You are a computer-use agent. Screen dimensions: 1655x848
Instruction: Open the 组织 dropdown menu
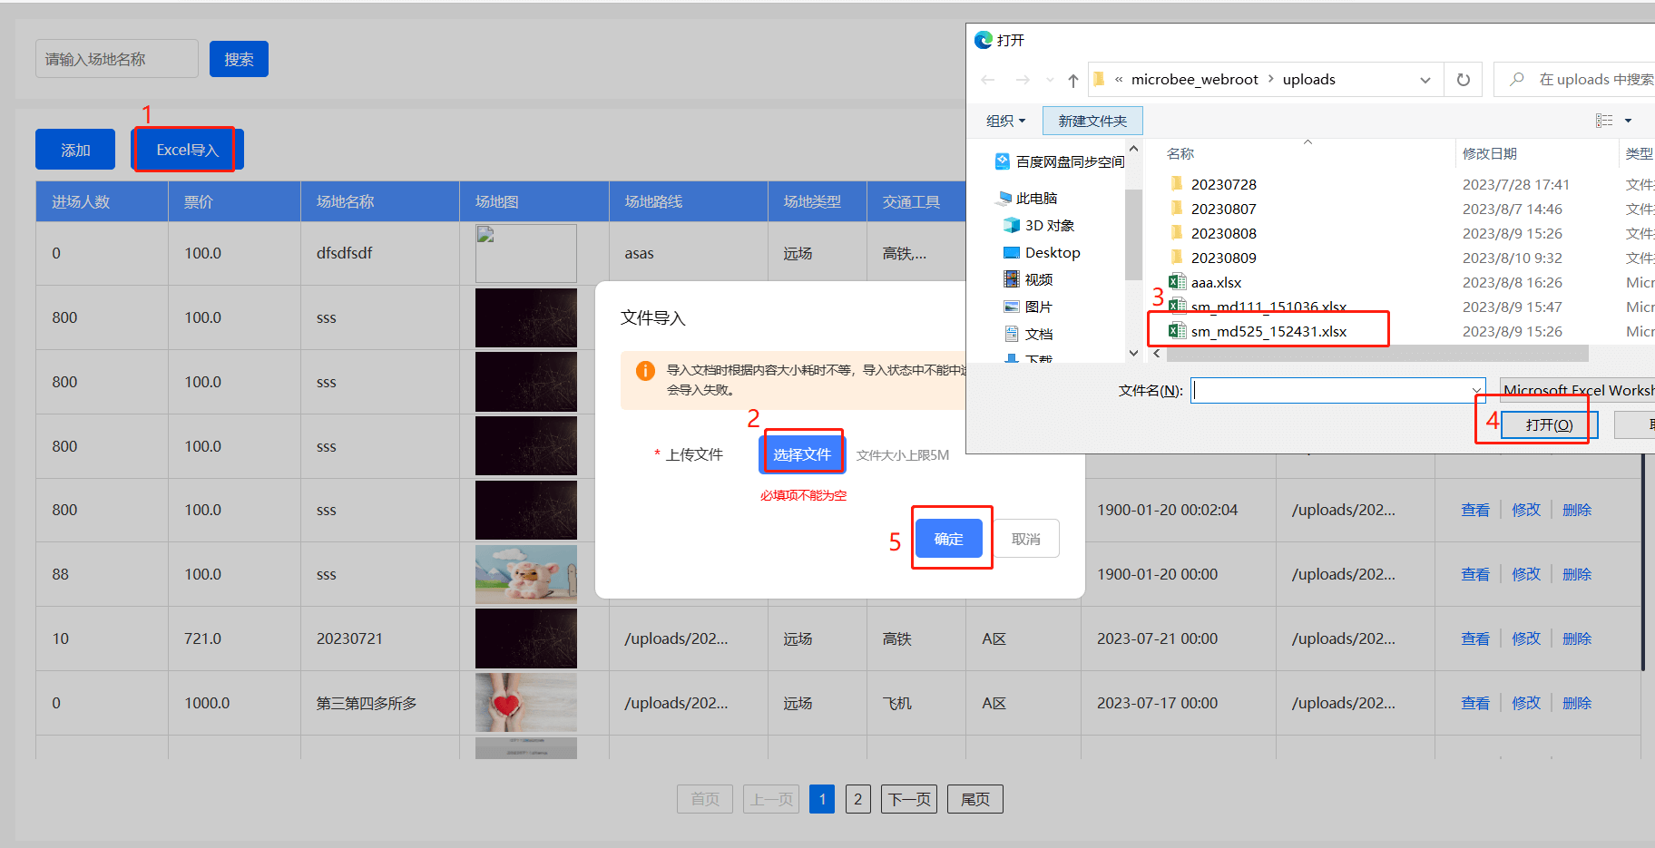1005,121
